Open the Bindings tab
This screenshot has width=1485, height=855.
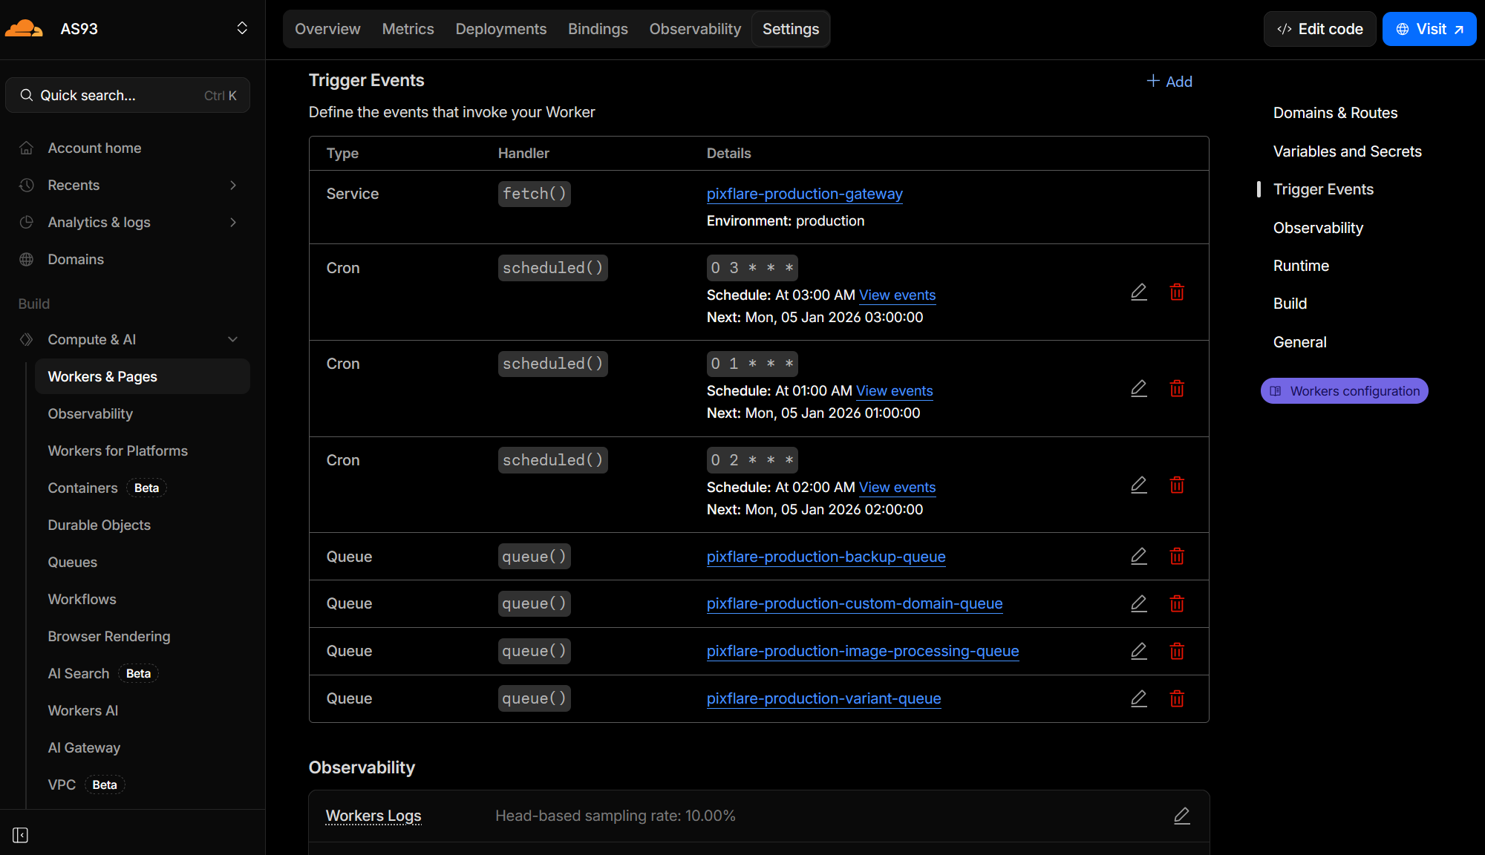coord(597,29)
